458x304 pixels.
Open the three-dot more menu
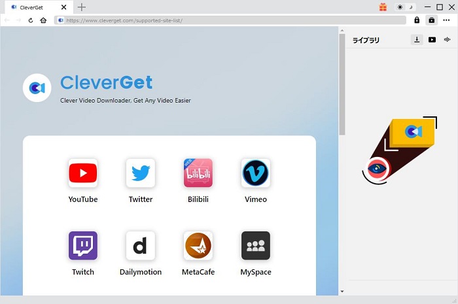[446, 20]
